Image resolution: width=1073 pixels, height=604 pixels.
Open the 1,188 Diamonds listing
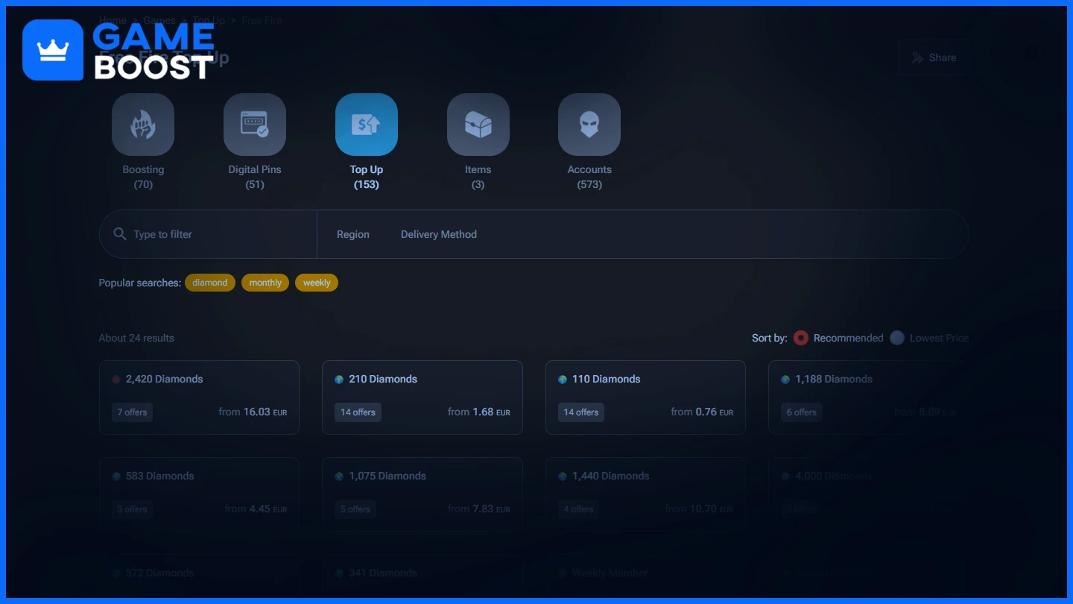pos(869,397)
